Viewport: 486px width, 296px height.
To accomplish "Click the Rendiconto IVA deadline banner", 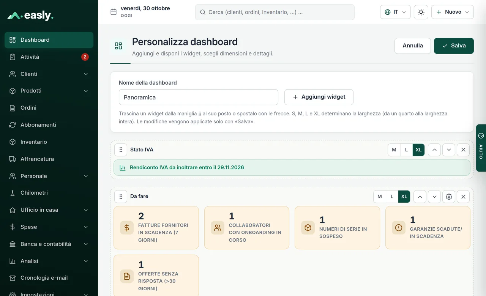I will coord(292,167).
